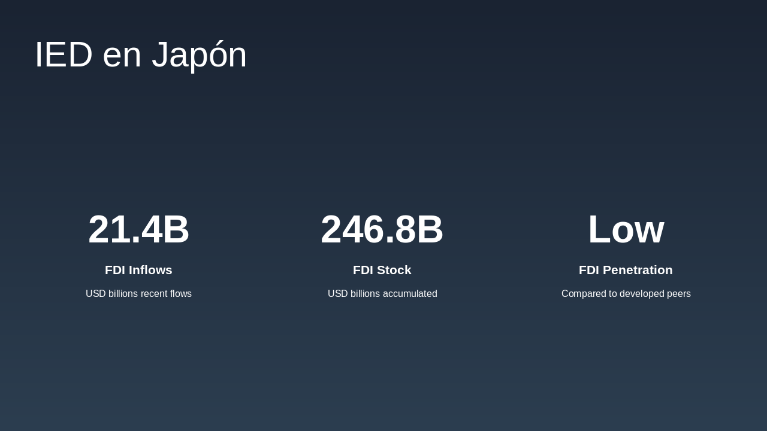Screen dimensions: 767x431
Task: Click the 'USD billions accumulated' caption
Action: tap(382, 294)
